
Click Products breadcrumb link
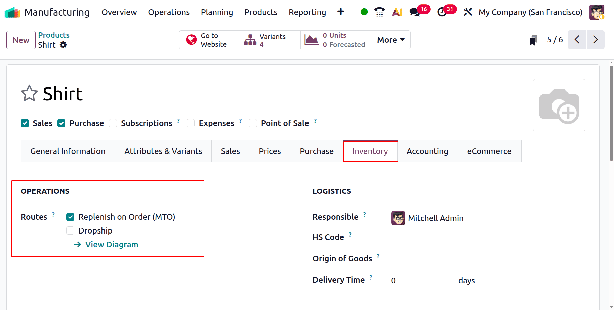[x=54, y=35]
